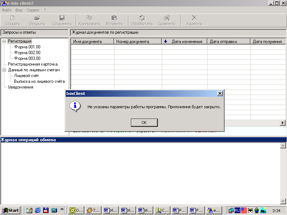The image size is (287, 215).
Task: Click the Windows Start button
Action: (x=11, y=210)
